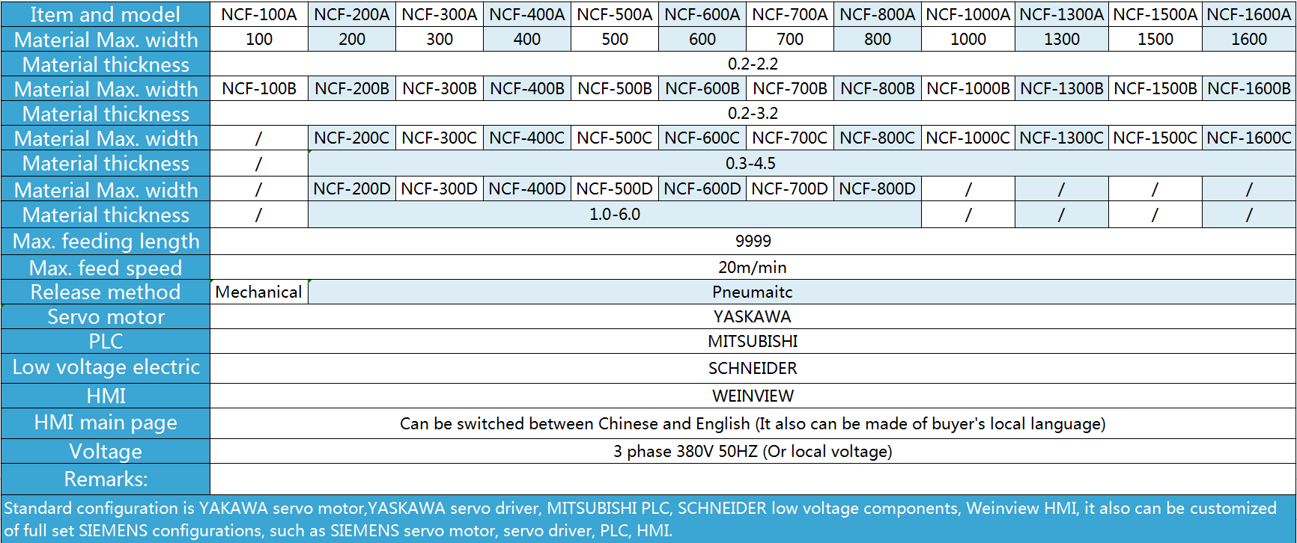
Task: Click the NCF-200C cell
Action: point(352,138)
